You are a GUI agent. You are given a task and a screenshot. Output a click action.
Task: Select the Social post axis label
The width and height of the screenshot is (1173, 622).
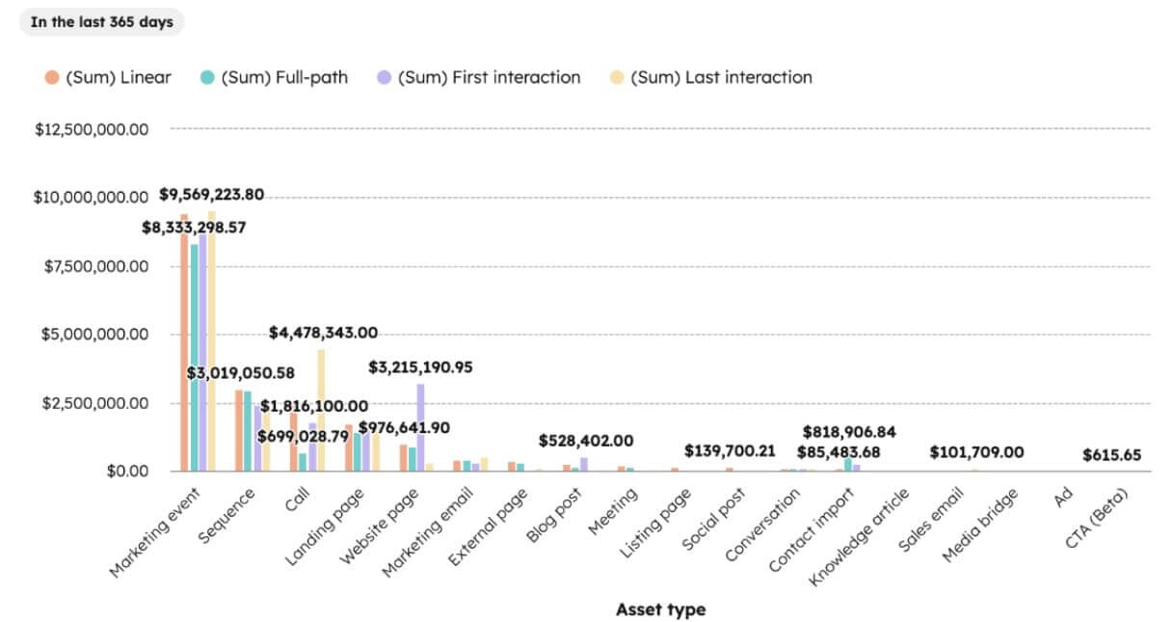click(715, 521)
